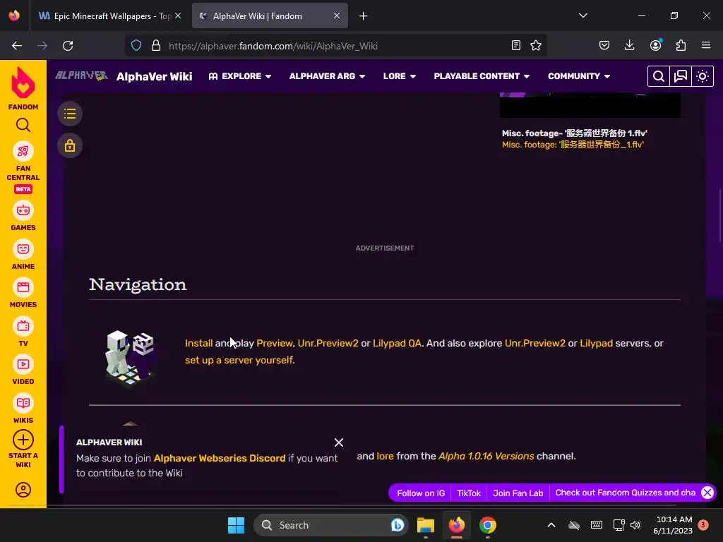
Task: Open the user profile icon in sidebar
Action: point(23,490)
